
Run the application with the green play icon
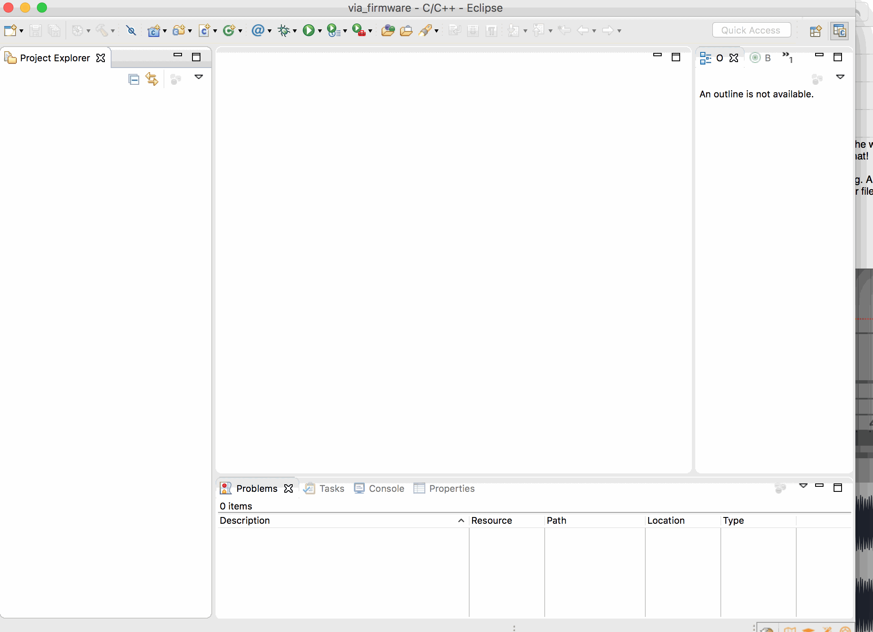click(309, 30)
